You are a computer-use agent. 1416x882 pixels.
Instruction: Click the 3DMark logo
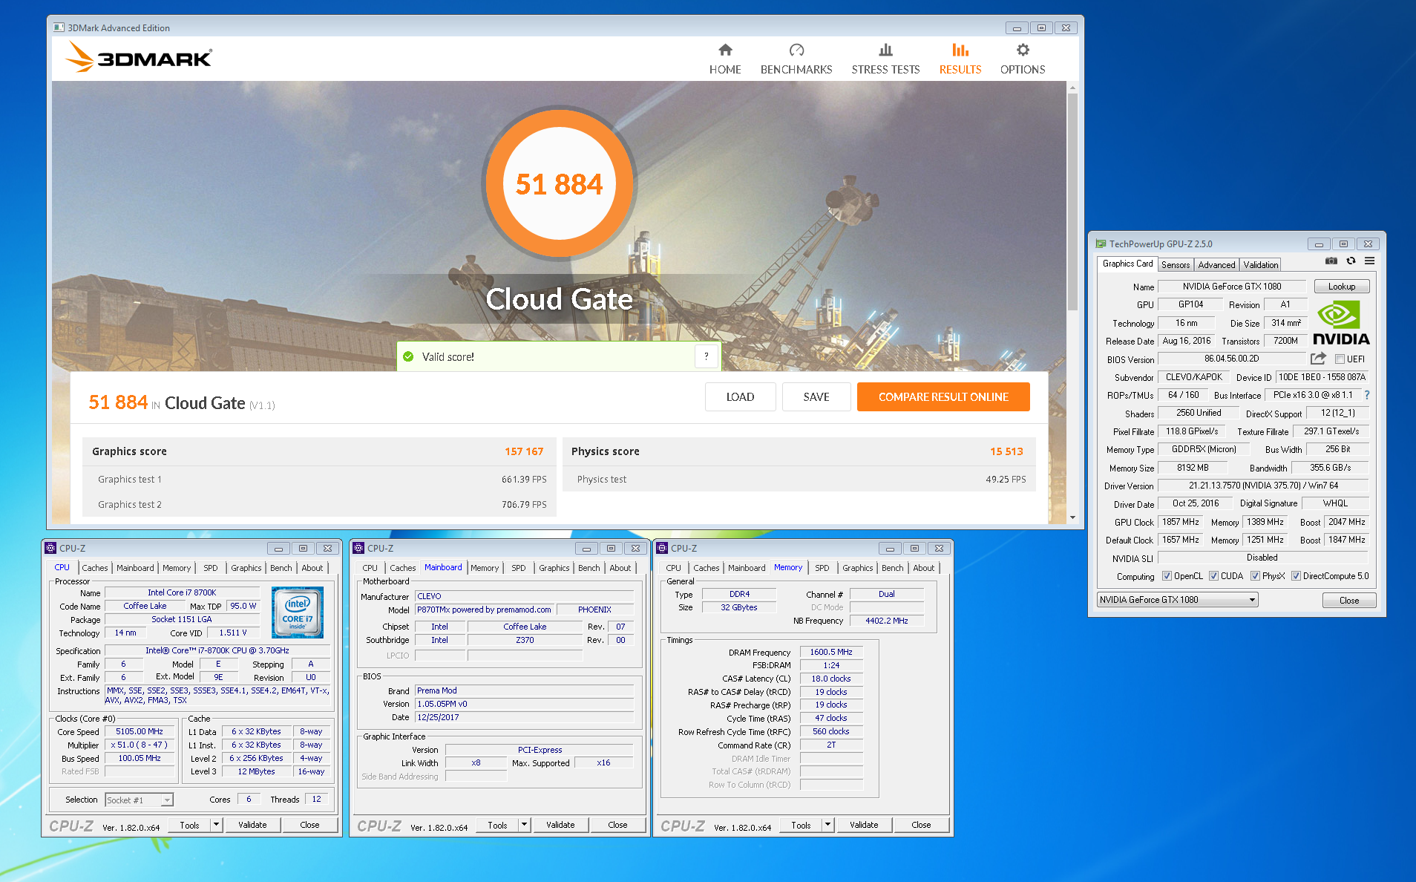[x=139, y=57]
